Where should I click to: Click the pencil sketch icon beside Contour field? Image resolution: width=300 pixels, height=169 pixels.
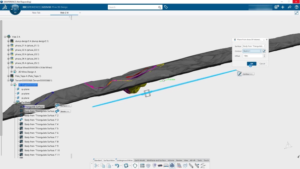[264, 51]
